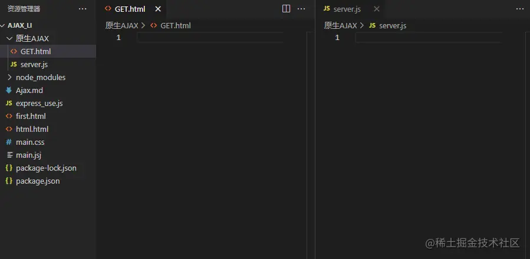Open explorer panel more actions menu

tap(83, 9)
